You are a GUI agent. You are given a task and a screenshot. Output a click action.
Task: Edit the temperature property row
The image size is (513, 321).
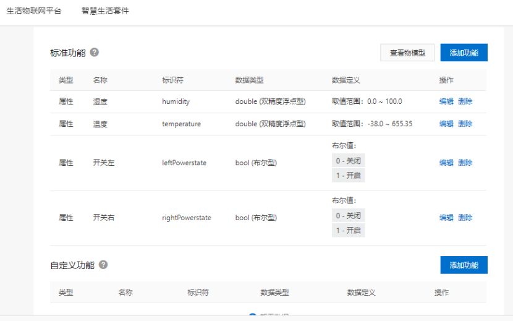click(446, 124)
